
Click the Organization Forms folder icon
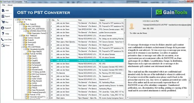pos(30,33)
